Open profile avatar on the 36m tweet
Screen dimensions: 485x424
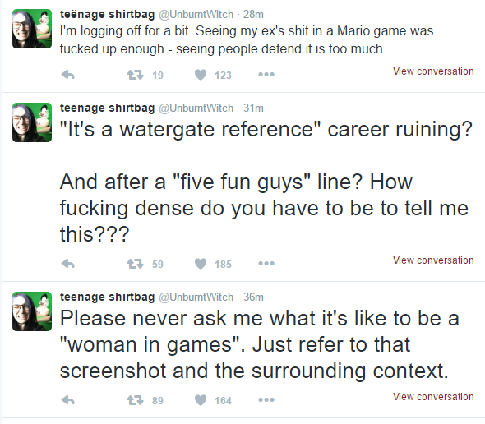tap(32, 311)
